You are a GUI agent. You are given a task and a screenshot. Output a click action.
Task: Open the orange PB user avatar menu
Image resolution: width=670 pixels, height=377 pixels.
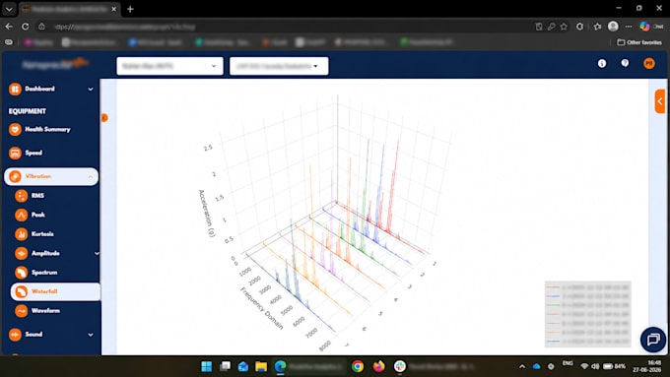tap(649, 64)
